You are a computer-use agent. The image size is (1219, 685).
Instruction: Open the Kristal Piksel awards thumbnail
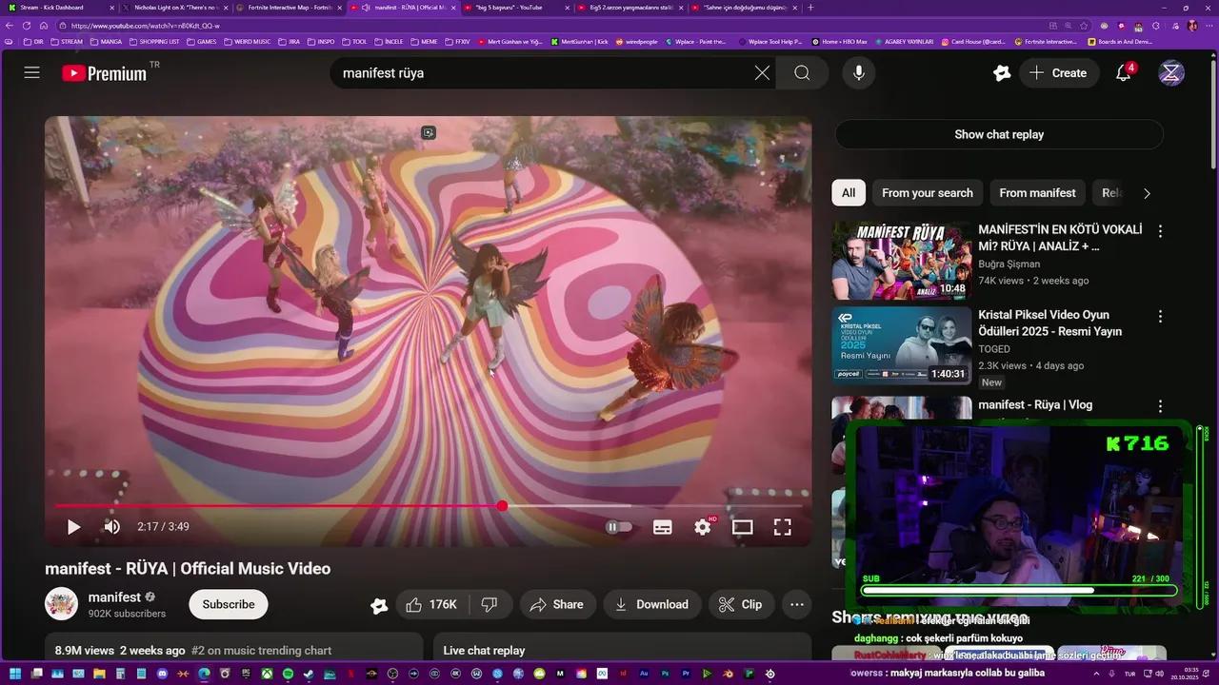902,345
